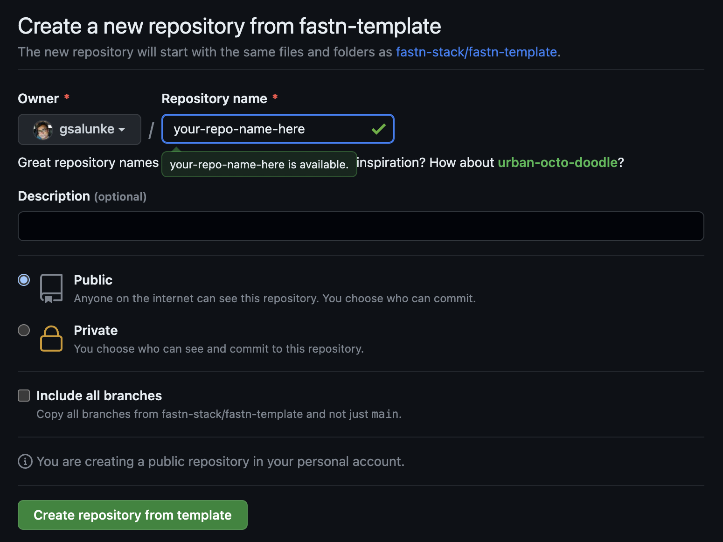Select the Public visibility radio button
This screenshot has width=723, height=542.
click(24, 280)
